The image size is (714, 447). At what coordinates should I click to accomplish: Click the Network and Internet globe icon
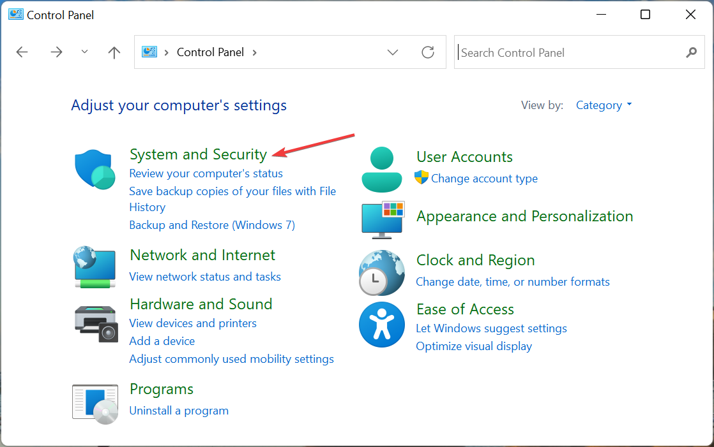click(x=95, y=268)
